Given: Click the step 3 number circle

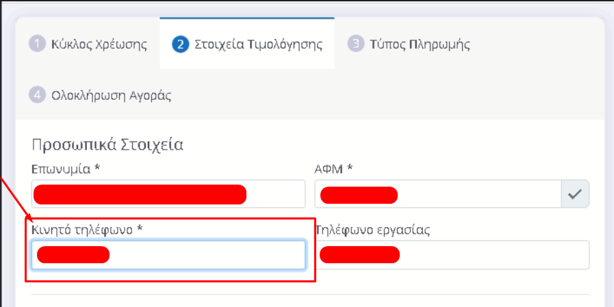Looking at the screenshot, I should (x=355, y=44).
